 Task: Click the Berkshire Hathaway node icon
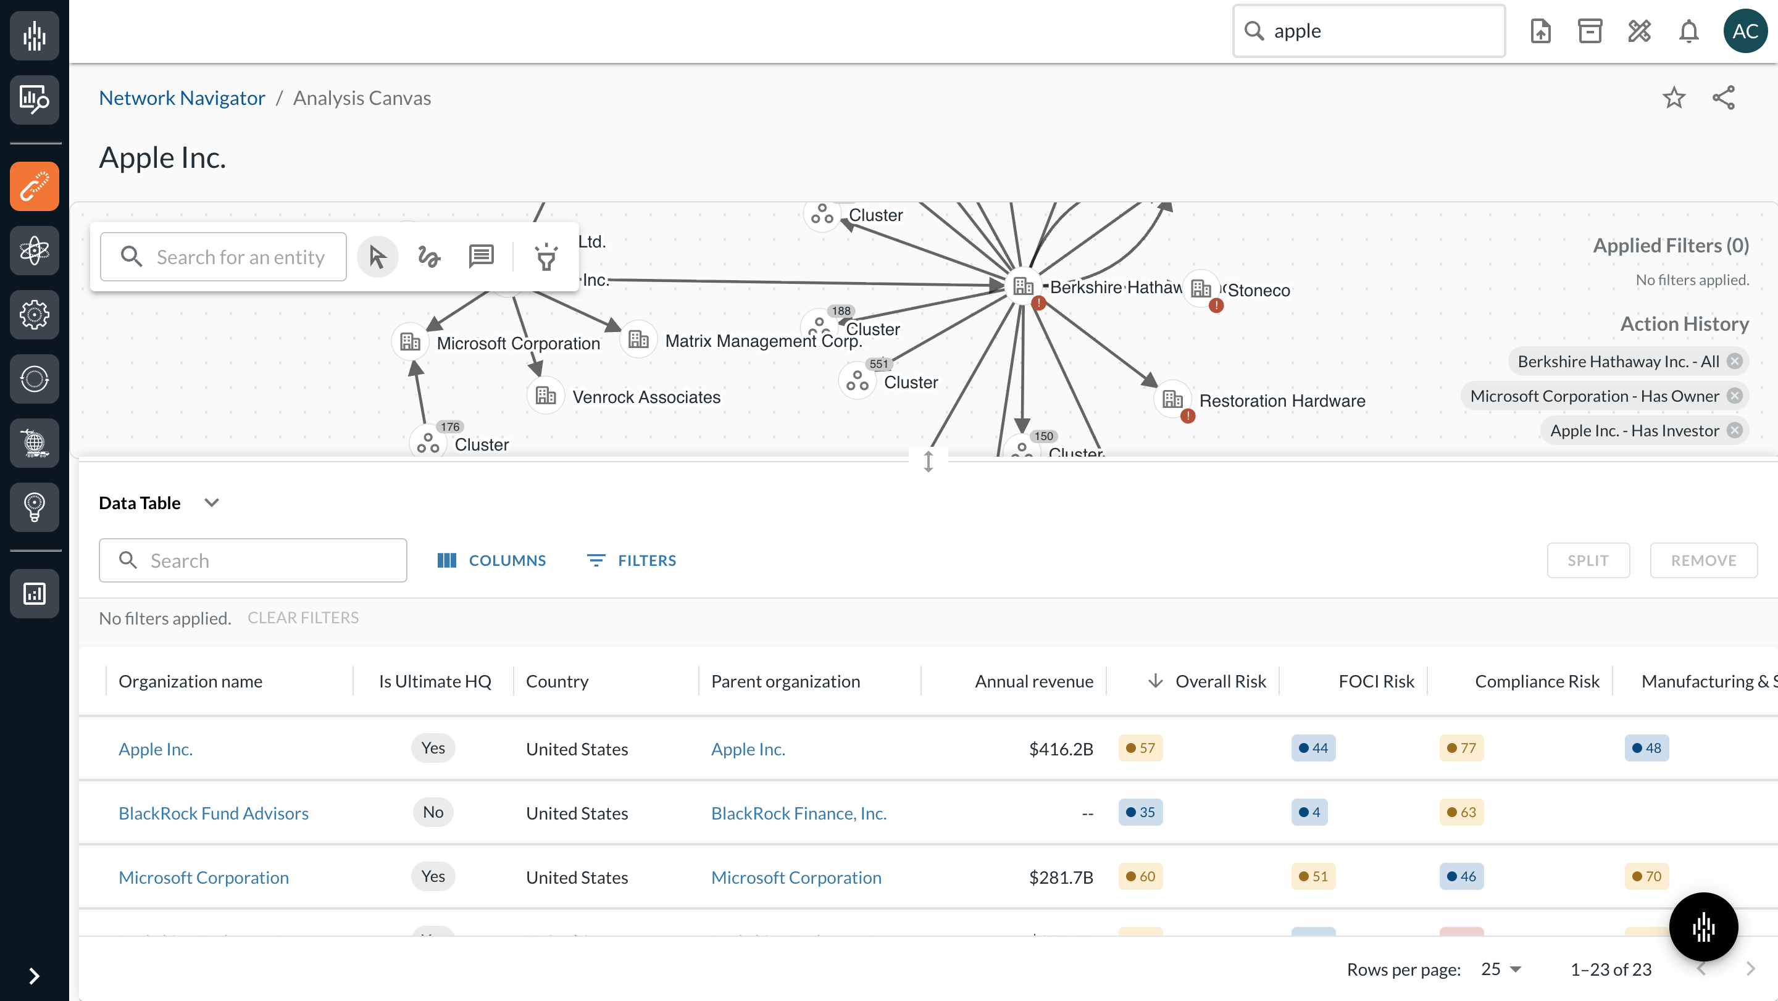click(1023, 286)
